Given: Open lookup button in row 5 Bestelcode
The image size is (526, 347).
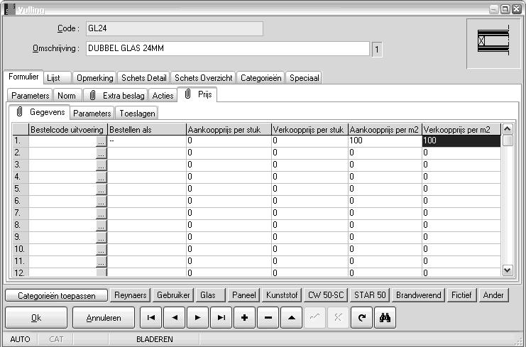Looking at the screenshot, I should pyautogui.click(x=101, y=189).
